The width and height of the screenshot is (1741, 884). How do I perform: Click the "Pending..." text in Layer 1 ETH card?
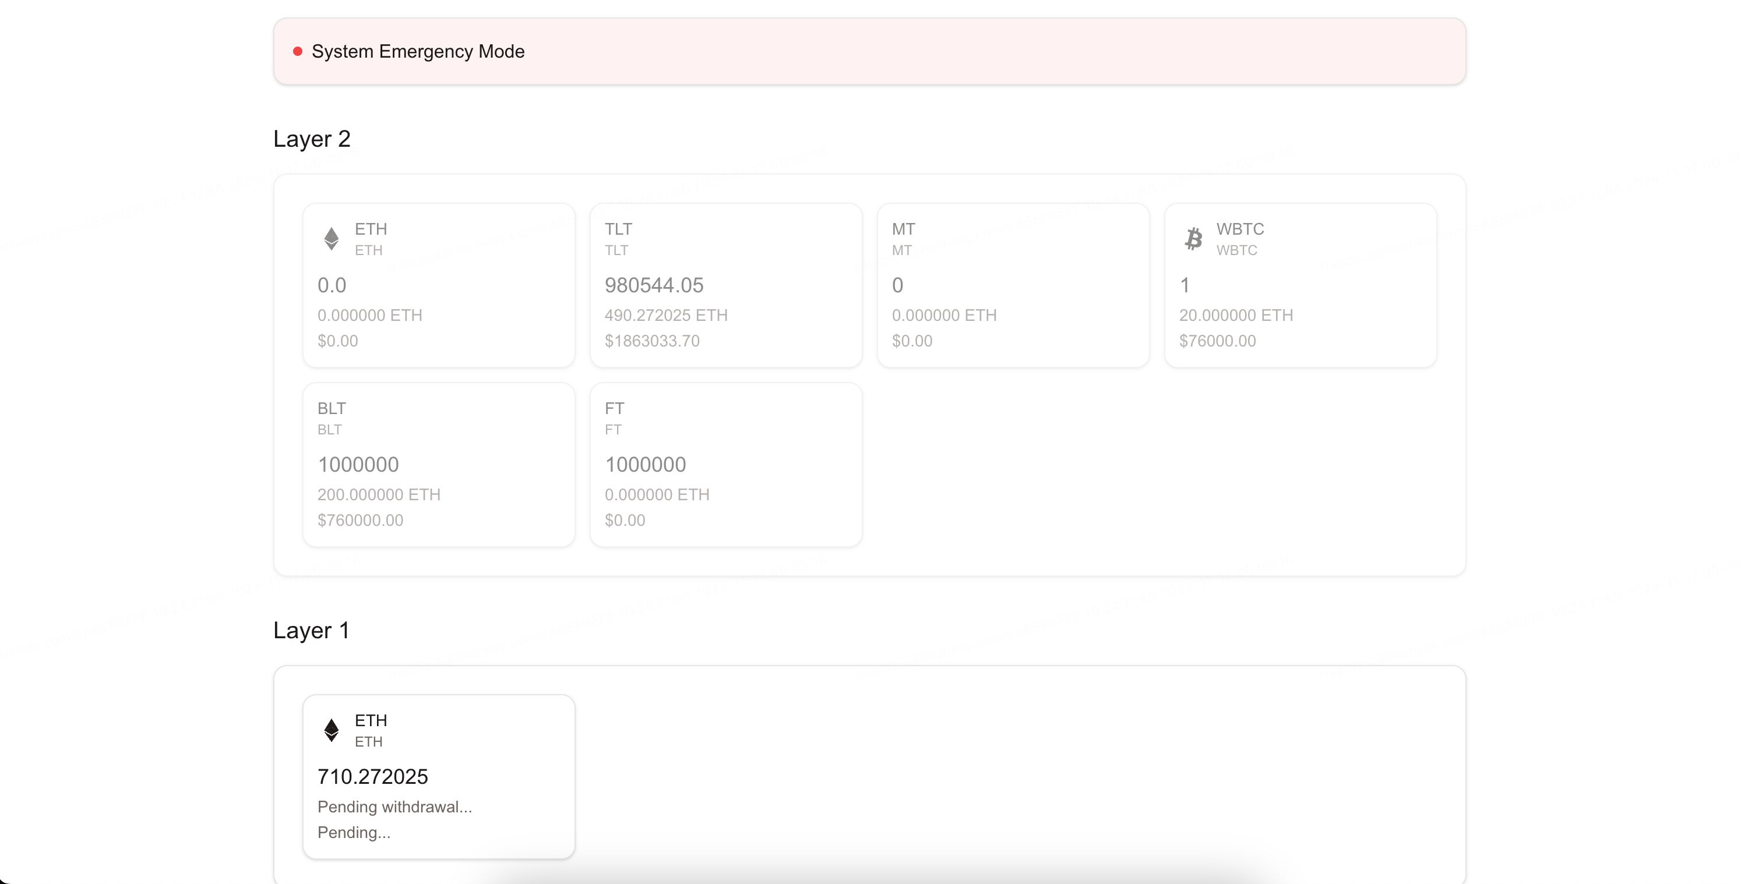354,833
